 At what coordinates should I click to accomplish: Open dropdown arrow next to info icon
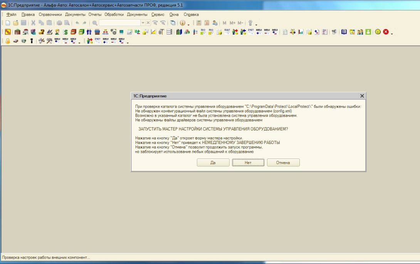(188, 23)
